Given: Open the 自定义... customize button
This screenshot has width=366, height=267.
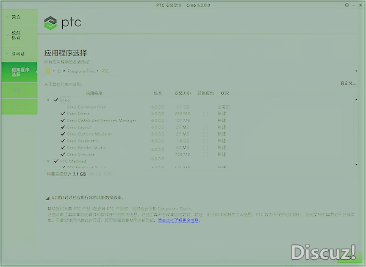Looking at the screenshot, I should pyautogui.click(x=348, y=83).
